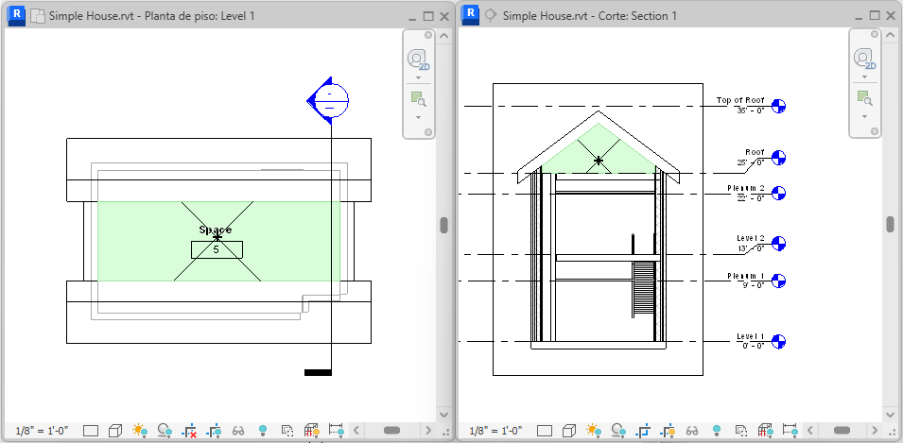The image size is (903, 443).
Task: Open Temporary View Properties in Section 1 view bar
Action: click(741, 431)
